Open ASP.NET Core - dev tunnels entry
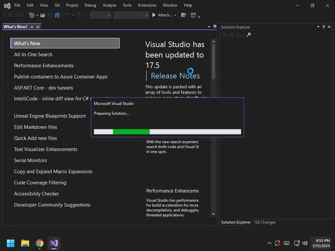 point(44,88)
